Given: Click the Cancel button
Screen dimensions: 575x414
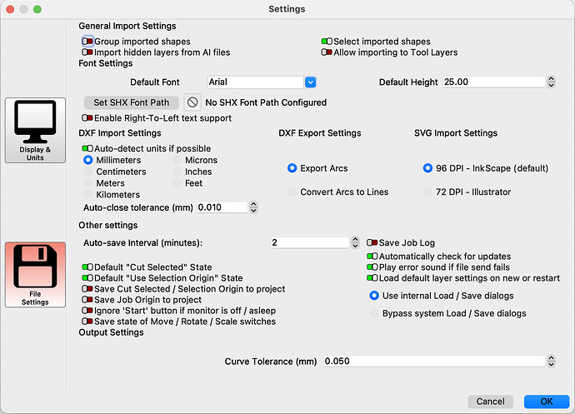Looking at the screenshot, I should coord(490,402).
